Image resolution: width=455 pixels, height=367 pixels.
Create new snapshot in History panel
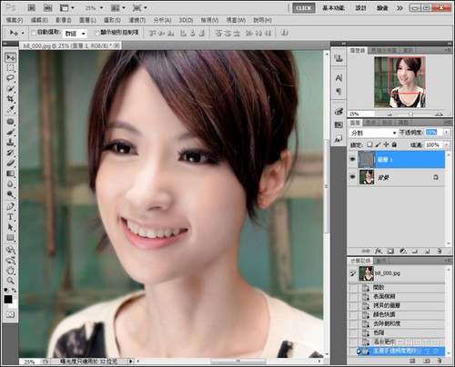[427, 361]
